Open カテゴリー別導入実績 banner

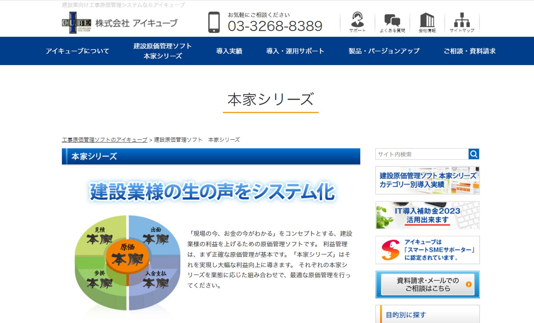[427, 180]
